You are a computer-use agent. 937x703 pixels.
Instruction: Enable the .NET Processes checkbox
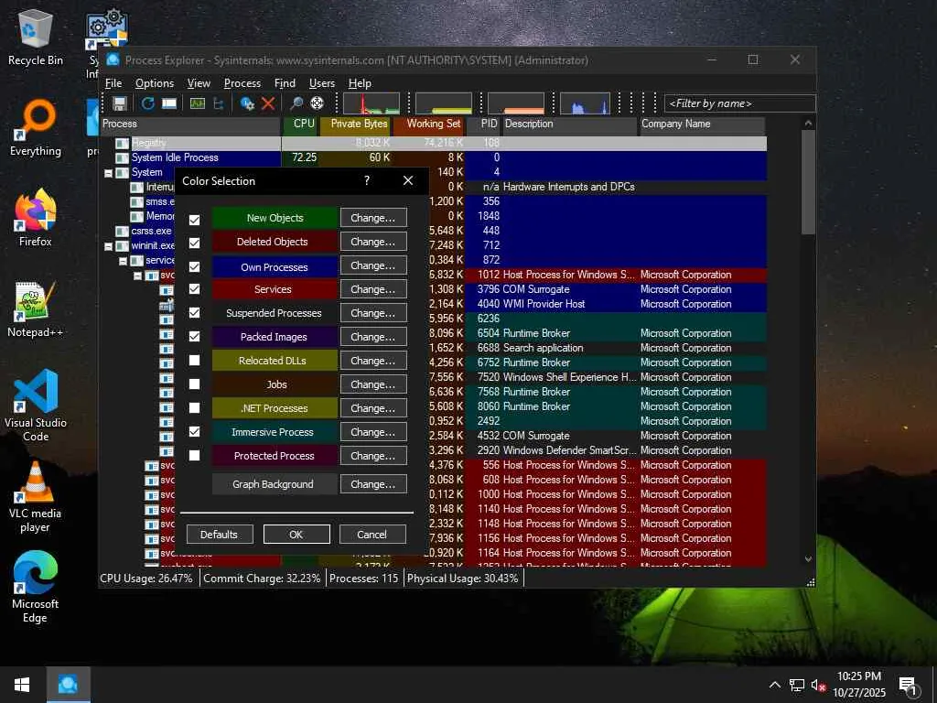point(194,407)
